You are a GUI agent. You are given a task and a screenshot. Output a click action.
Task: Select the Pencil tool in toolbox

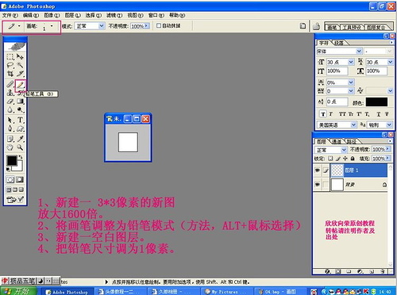tap(21, 85)
